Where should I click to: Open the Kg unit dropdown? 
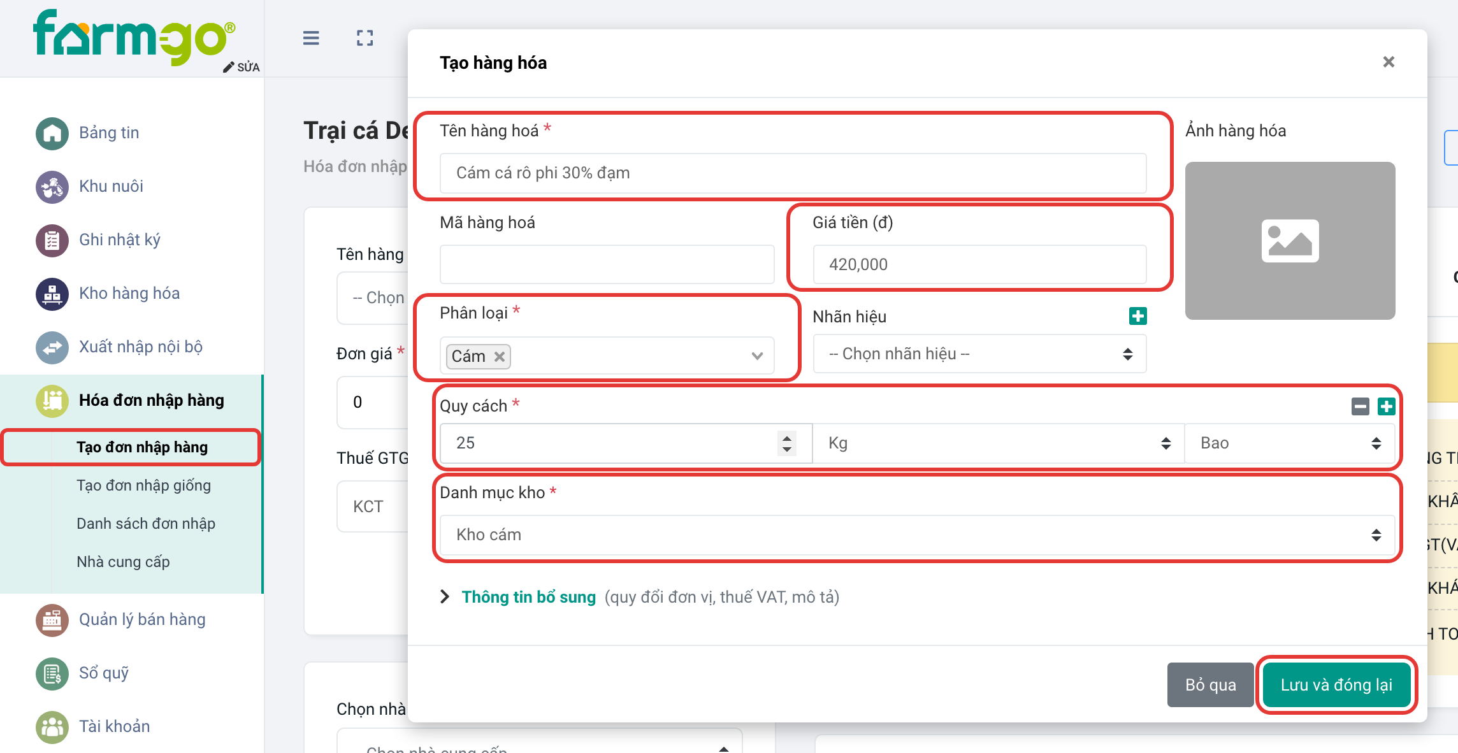(999, 443)
